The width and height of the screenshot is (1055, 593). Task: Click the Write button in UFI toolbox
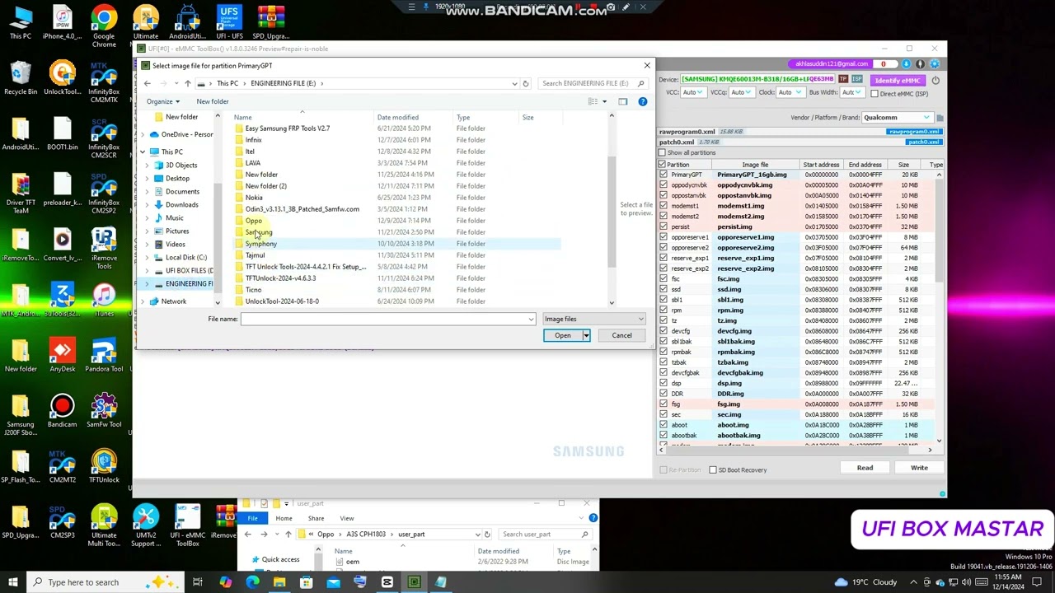(x=919, y=468)
